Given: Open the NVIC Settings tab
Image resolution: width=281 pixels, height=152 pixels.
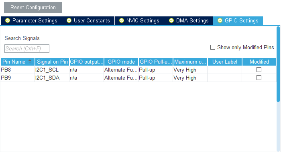Looking at the screenshot, I should click(139, 20).
